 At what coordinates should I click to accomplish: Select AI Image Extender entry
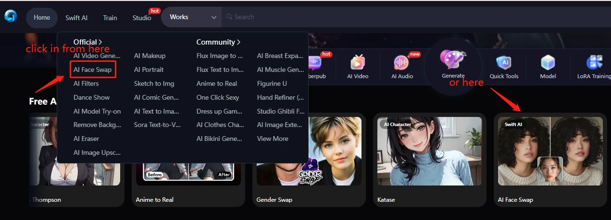[x=280, y=125]
